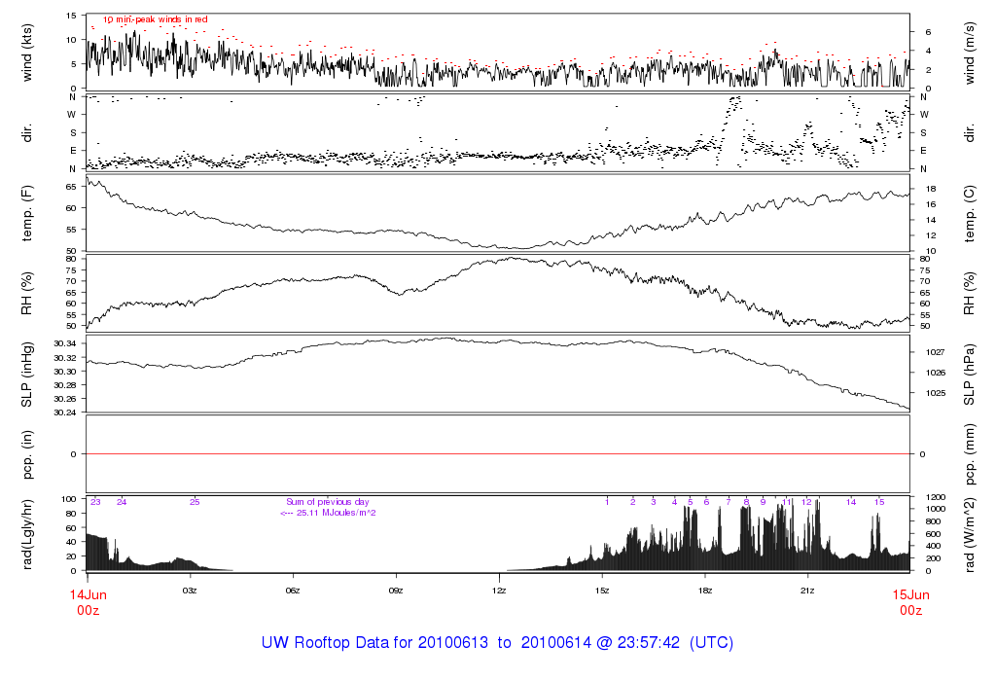Click the "25.11 MJoules/m^2" value text
The image size is (996, 681).
[336, 513]
